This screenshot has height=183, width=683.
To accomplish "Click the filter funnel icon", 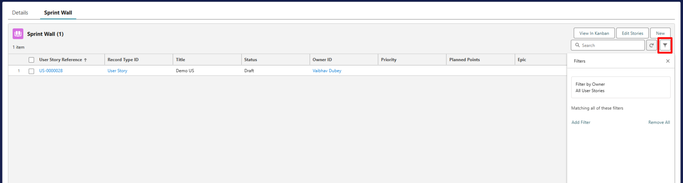I will [x=665, y=45].
